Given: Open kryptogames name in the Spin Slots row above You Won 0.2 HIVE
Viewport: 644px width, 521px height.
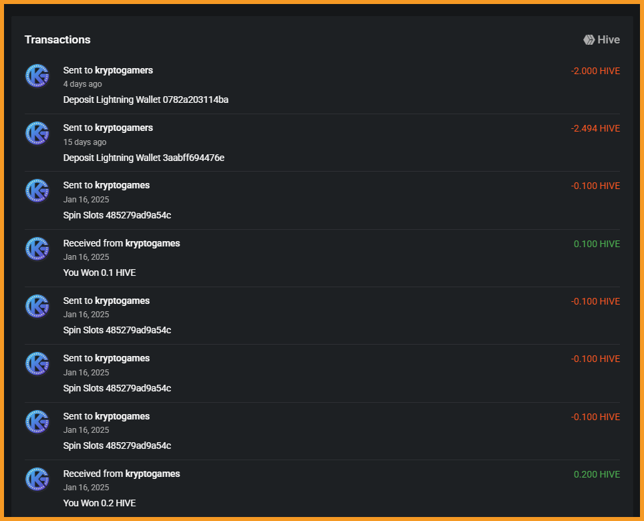Looking at the screenshot, I should click(122, 416).
